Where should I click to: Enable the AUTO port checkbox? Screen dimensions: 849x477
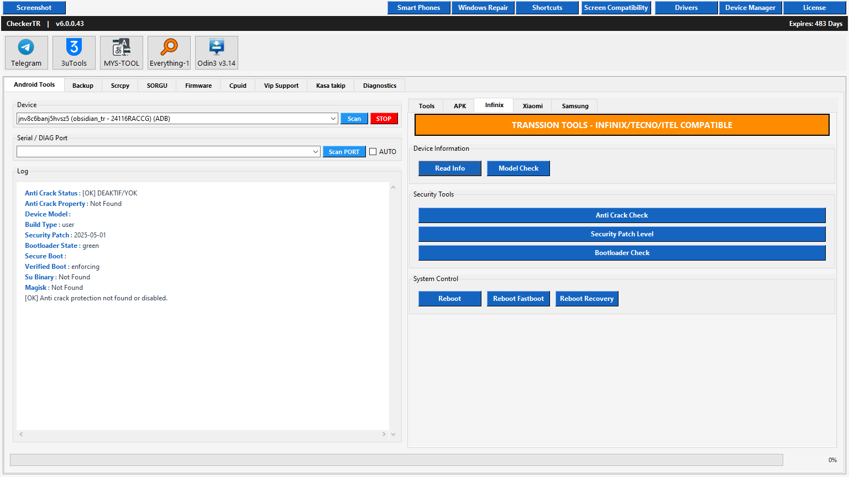373,152
